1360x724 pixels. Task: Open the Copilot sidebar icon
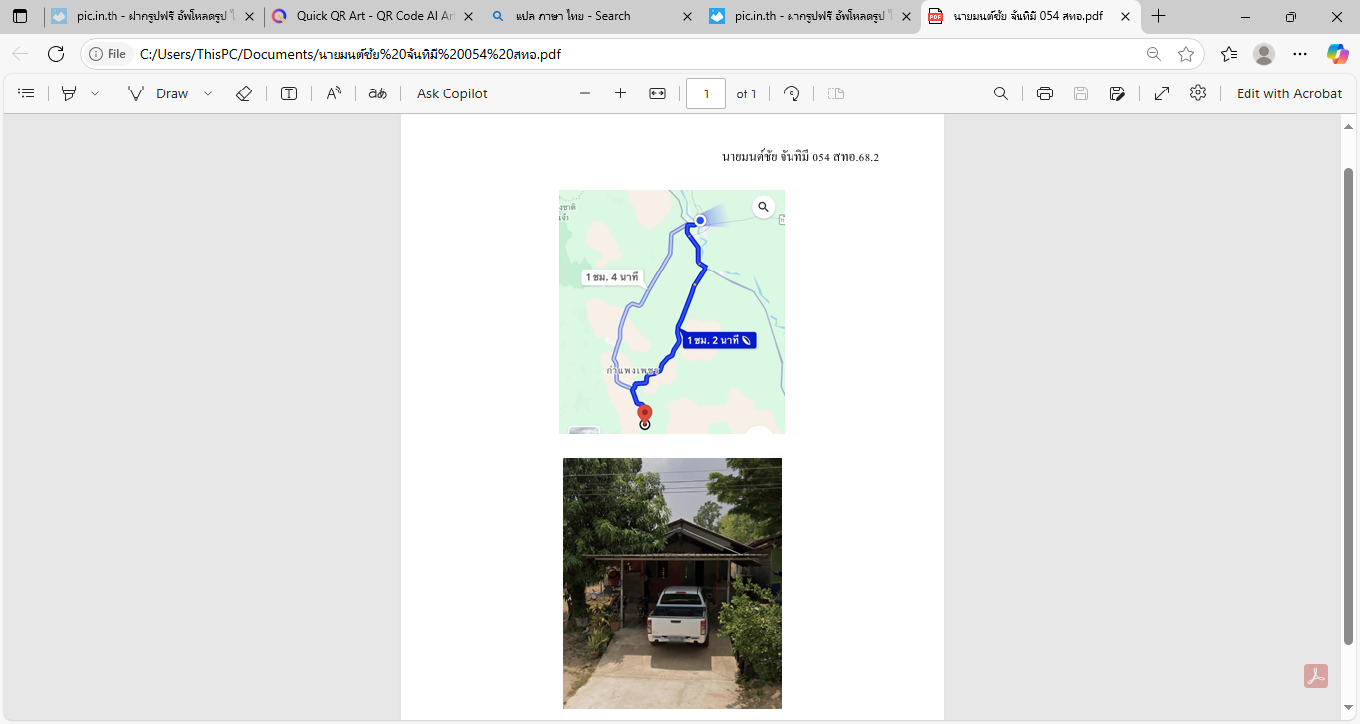(1337, 54)
